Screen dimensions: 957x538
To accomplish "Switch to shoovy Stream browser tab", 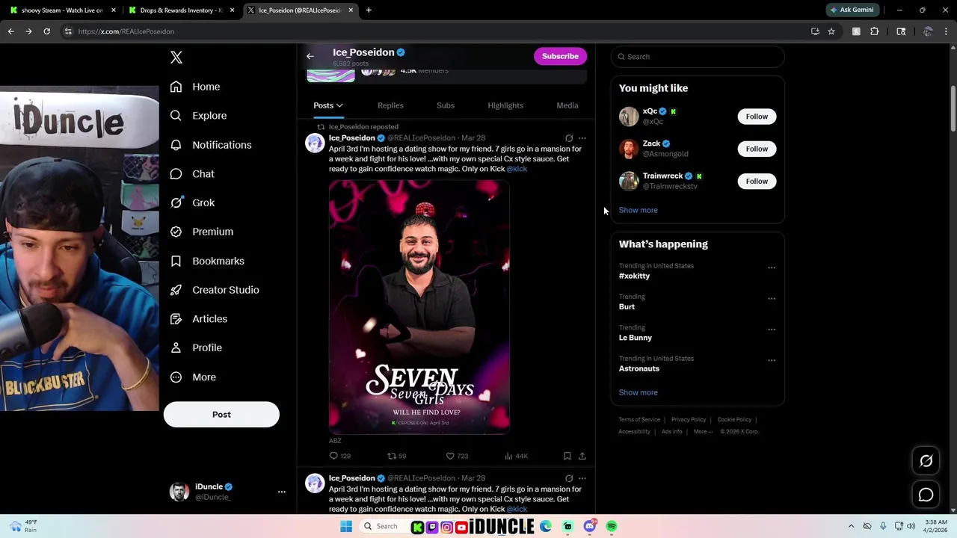I will click(63, 10).
